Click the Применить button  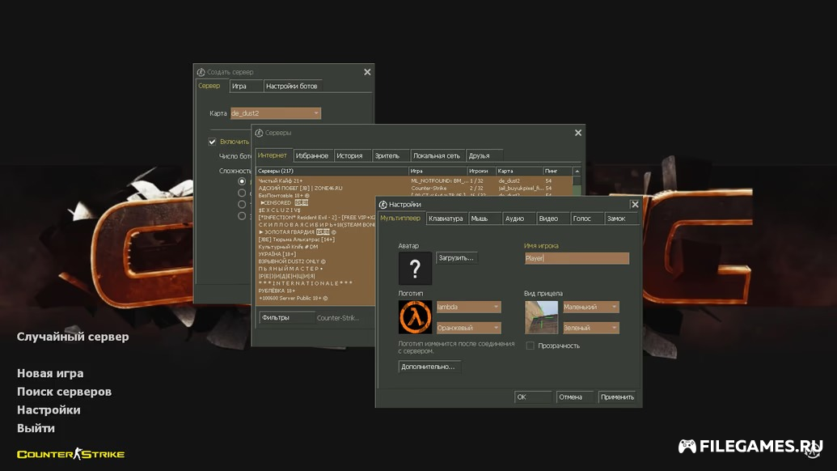[x=618, y=397]
